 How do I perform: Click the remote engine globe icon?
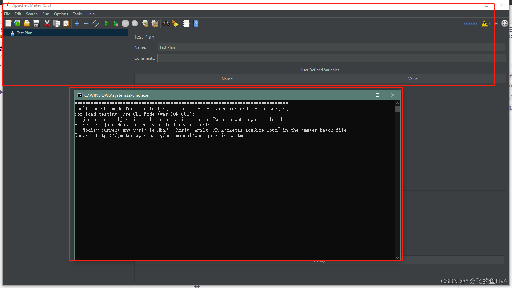click(x=505, y=23)
